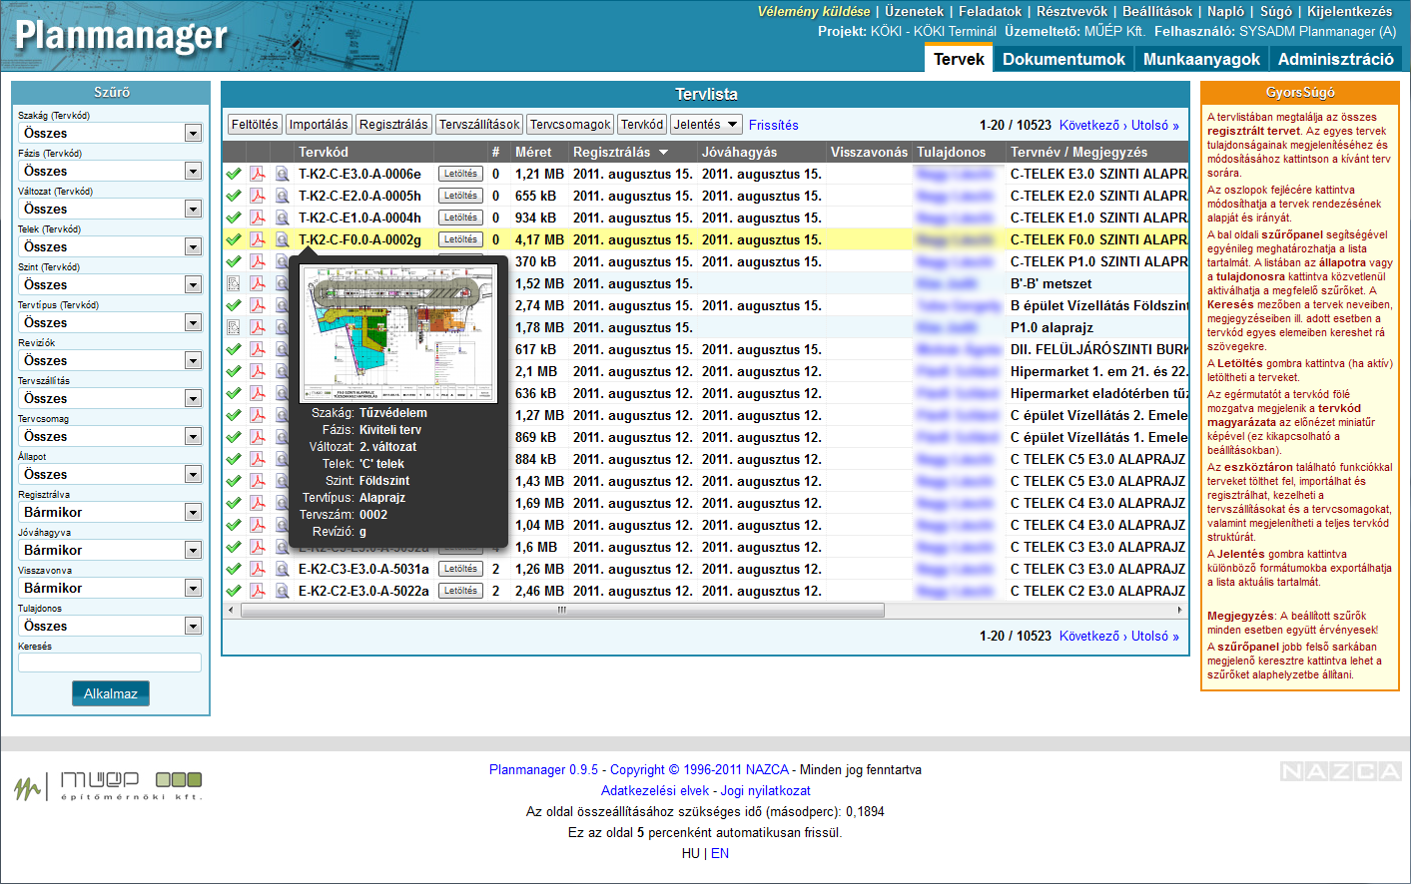The width and height of the screenshot is (1411, 884).
Task: Expand the Jelentés dropdown in toolbar
Action: (x=706, y=125)
